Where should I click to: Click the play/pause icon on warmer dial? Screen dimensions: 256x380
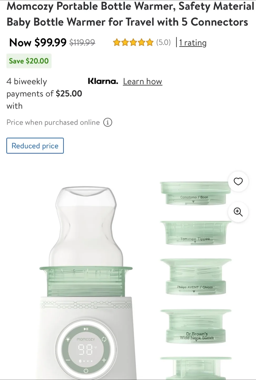(86, 329)
